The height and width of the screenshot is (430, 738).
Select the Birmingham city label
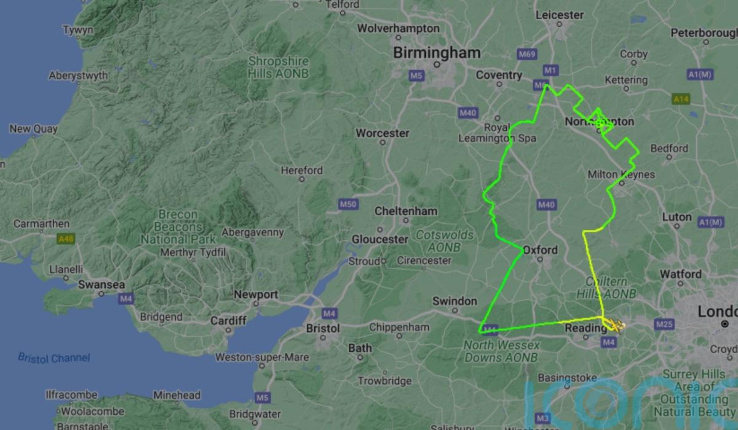click(437, 53)
